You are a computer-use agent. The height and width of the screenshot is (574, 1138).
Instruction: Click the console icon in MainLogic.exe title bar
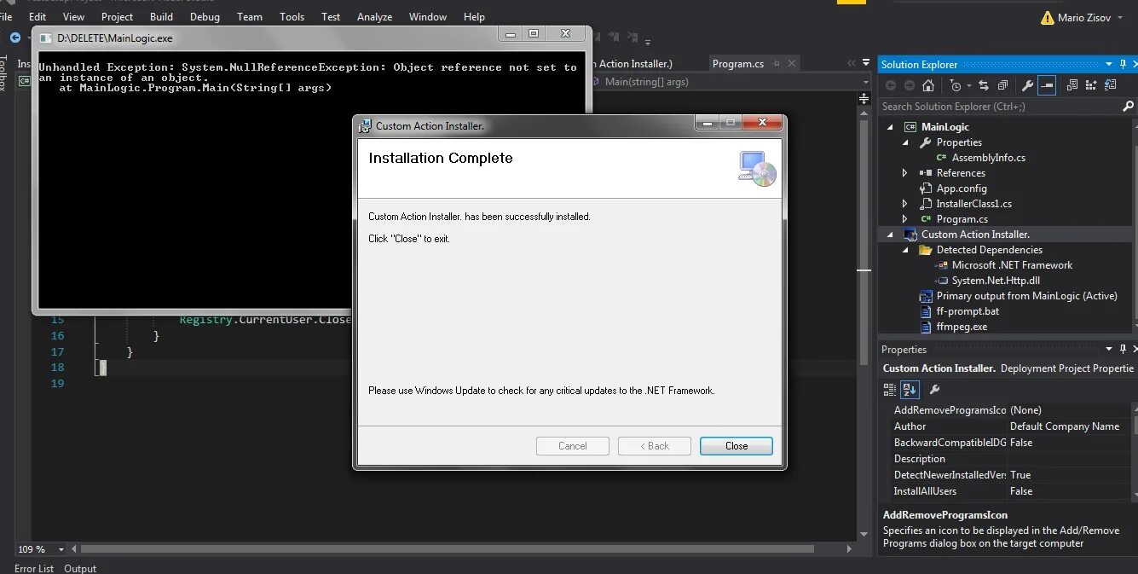(x=45, y=38)
